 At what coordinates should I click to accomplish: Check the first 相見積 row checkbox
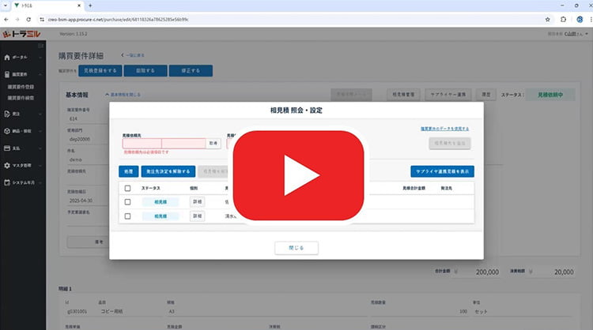(x=127, y=202)
